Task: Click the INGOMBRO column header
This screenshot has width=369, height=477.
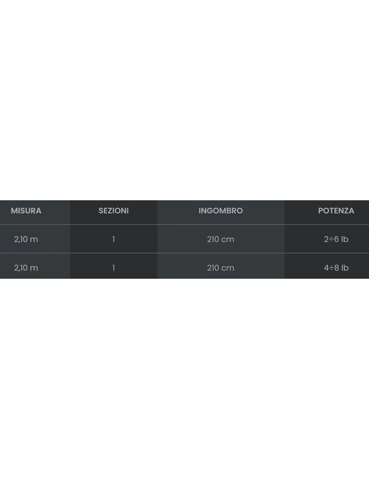Action: pyautogui.click(x=220, y=211)
